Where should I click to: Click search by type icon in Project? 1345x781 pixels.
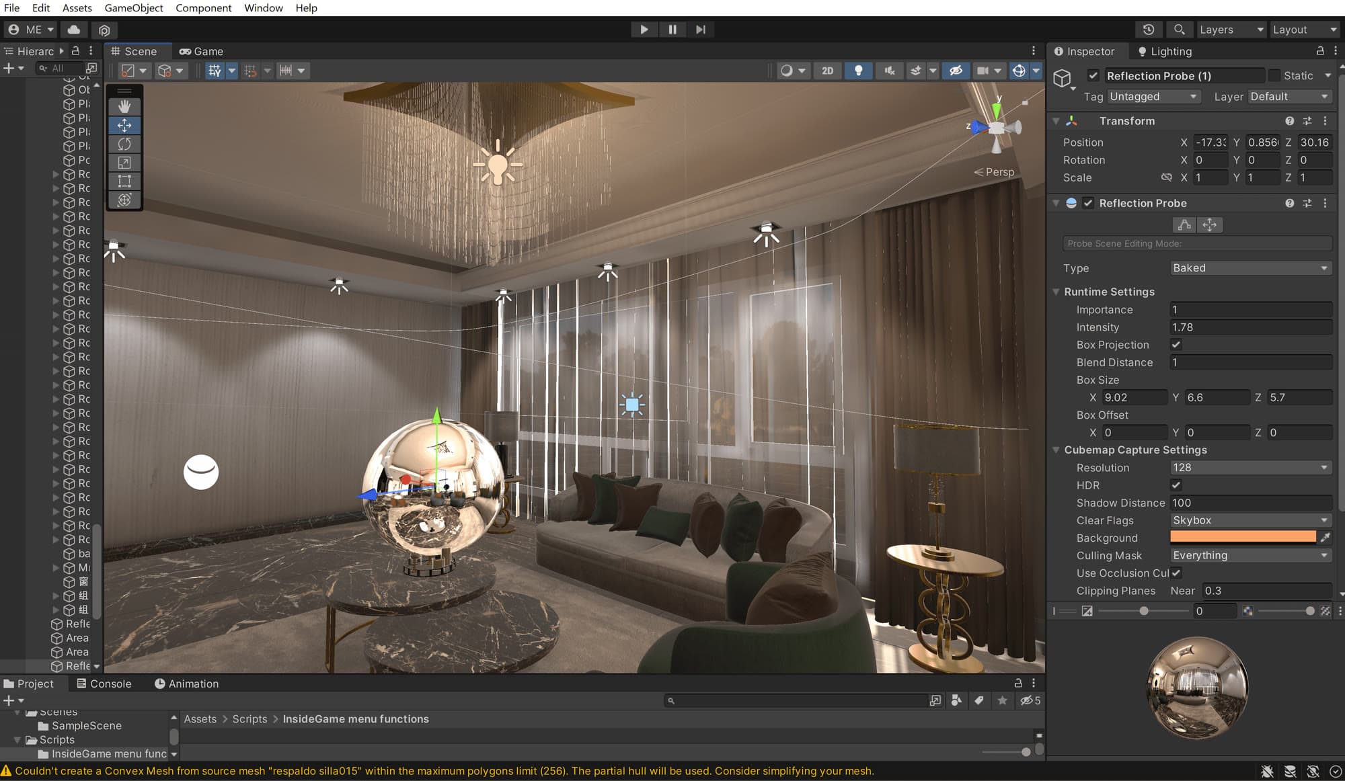[x=956, y=700]
